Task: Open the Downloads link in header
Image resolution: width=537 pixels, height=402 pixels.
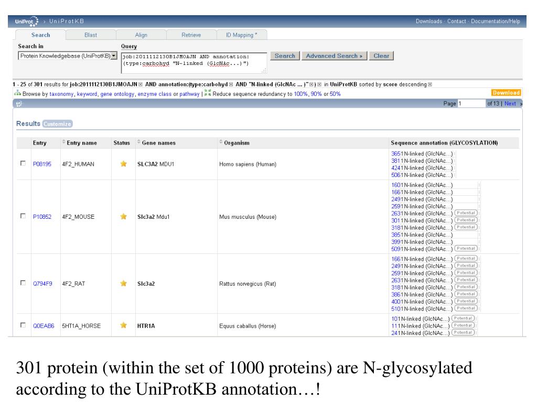Action: click(x=429, y=21)
